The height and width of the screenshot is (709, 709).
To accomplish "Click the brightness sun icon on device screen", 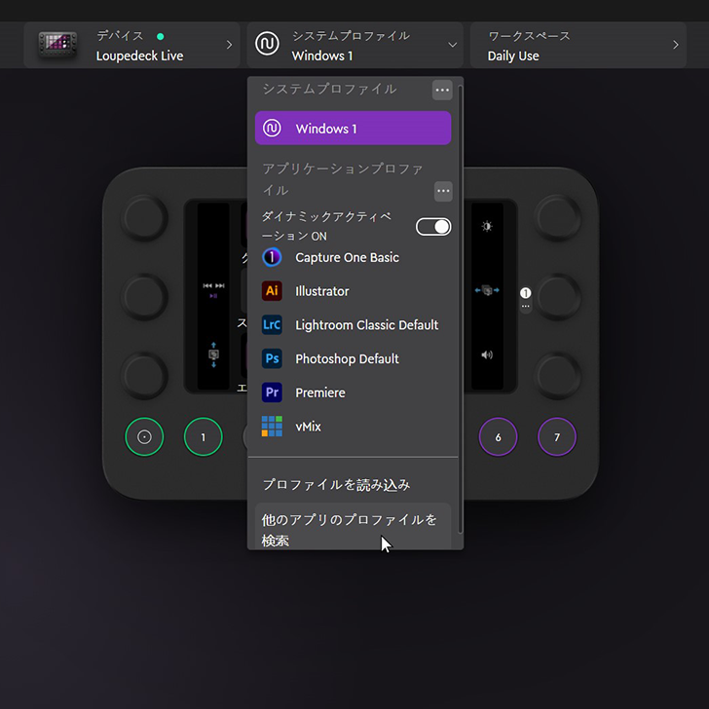I will [487, 226].
